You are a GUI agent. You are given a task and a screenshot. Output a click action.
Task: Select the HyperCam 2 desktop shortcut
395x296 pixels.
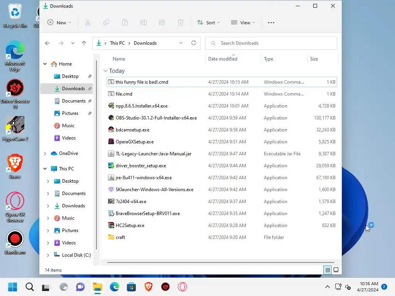coord(15,129)
